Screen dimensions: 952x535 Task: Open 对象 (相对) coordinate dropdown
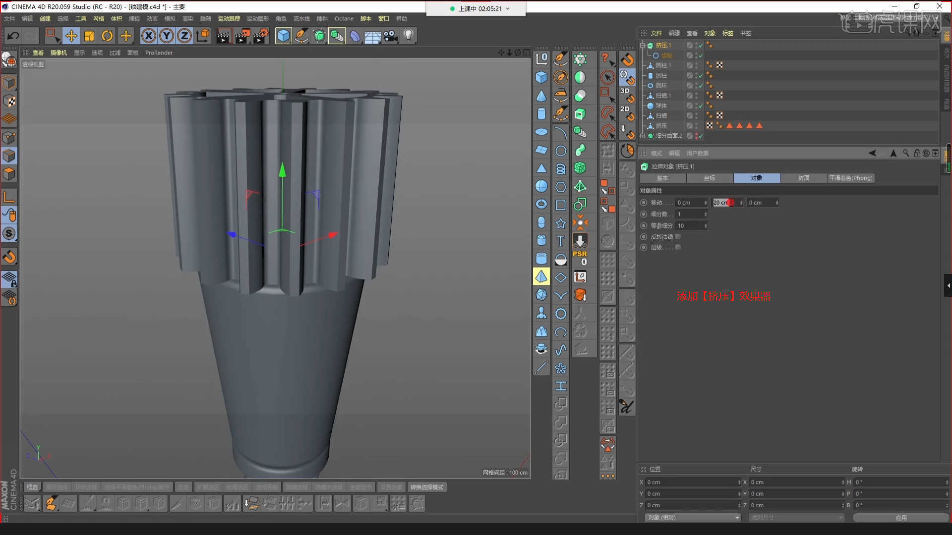point(693,517)
